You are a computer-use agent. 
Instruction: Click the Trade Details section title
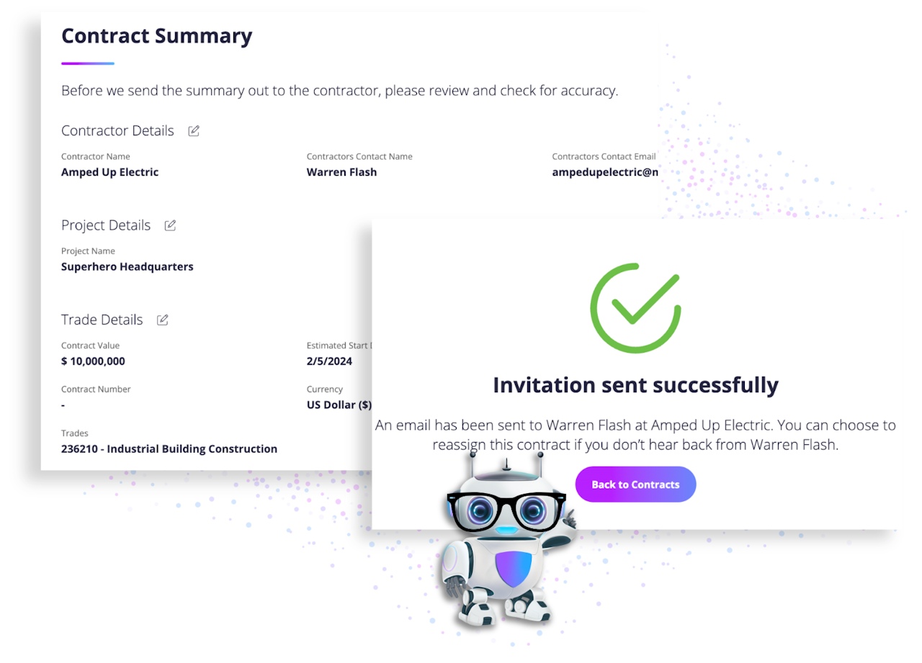point(102,320)
